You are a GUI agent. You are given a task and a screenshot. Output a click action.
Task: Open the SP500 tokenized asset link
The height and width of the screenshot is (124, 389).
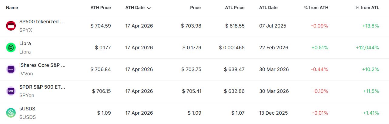coord(42,22)
